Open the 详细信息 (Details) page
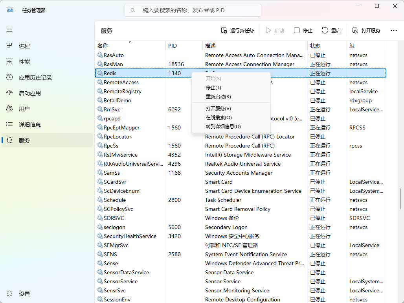This screenshot has height=303, width=404. (x=28, y=124)
